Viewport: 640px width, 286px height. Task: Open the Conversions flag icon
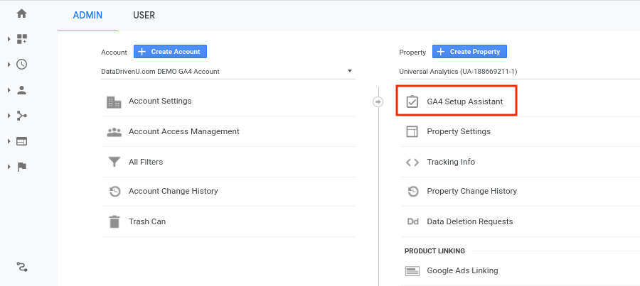click(21, 167)
